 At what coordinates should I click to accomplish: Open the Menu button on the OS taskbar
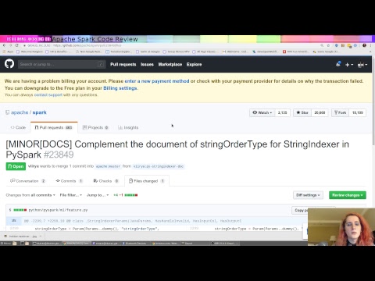[x=5, y=244]
